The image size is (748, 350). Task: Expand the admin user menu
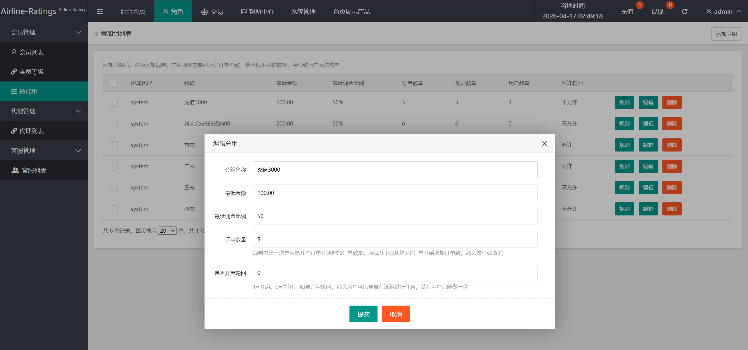click(723, 11)
